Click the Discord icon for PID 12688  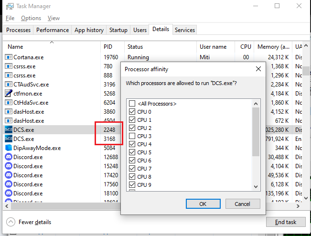point(9,157)
